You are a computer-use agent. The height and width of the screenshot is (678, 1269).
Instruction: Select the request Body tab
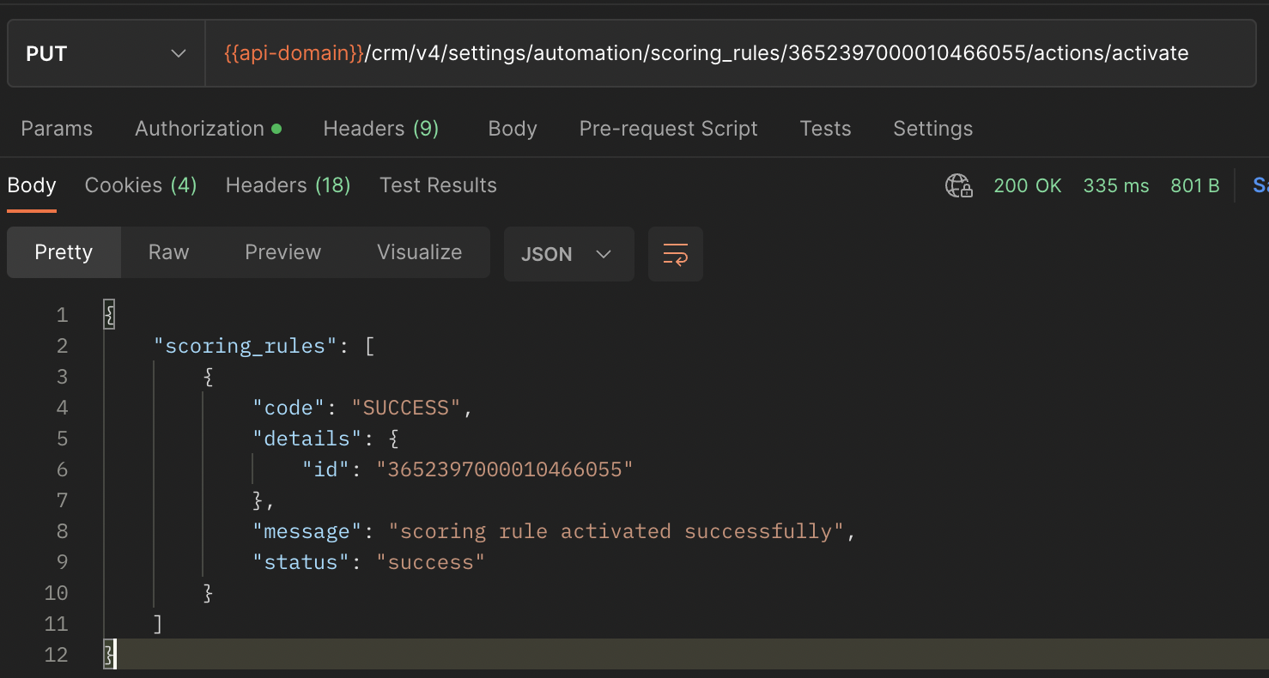click(513, 129)
